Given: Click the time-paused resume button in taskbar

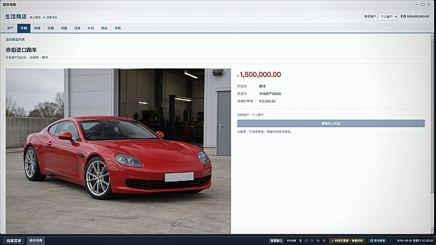Looking at the screenshot, I should click(347, 240).
